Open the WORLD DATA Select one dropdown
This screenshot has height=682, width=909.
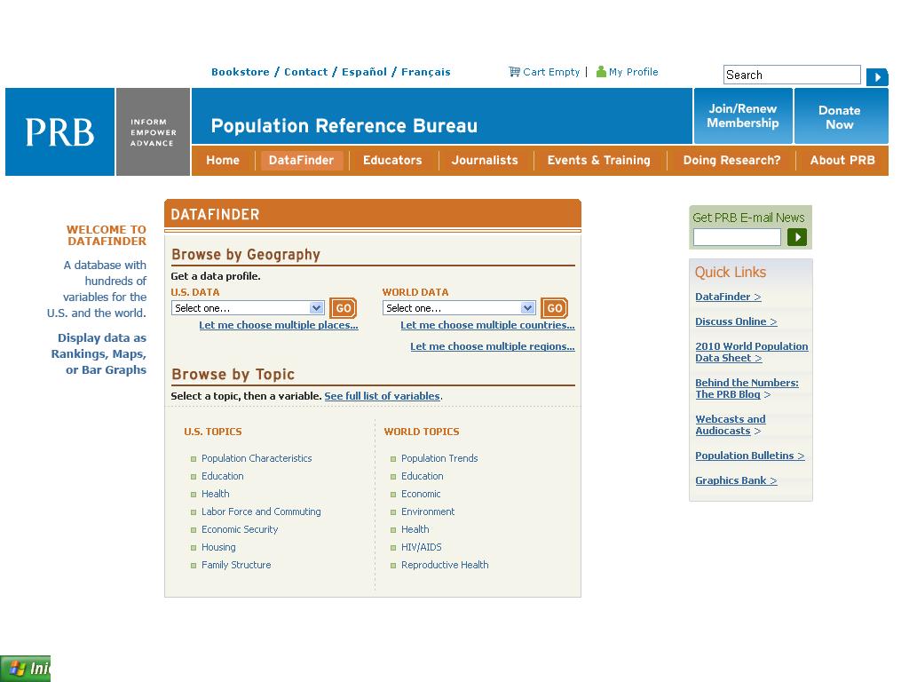(x=458, y=307)
